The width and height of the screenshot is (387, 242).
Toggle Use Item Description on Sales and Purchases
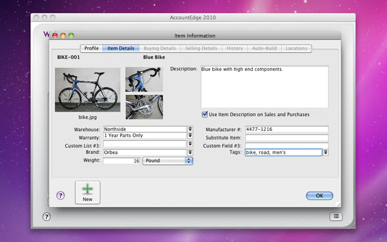pyautogui.click(x=204, y=114)
